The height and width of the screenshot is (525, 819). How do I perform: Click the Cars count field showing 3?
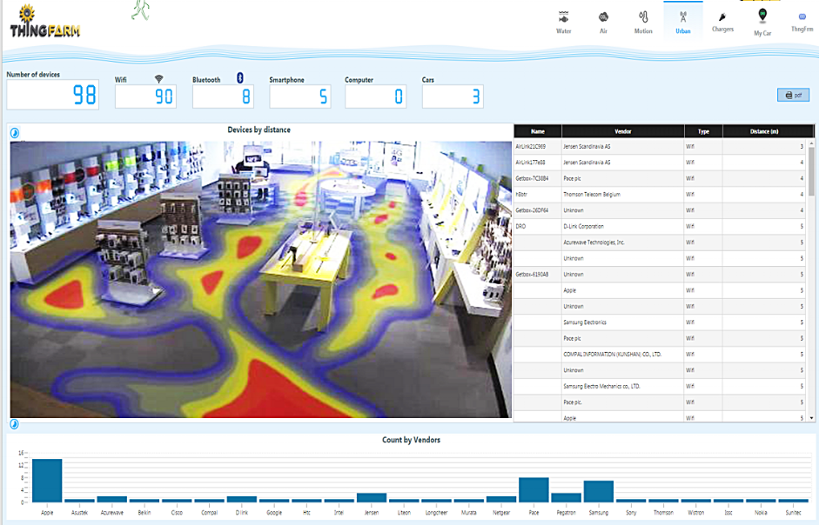tap(453, 96)
